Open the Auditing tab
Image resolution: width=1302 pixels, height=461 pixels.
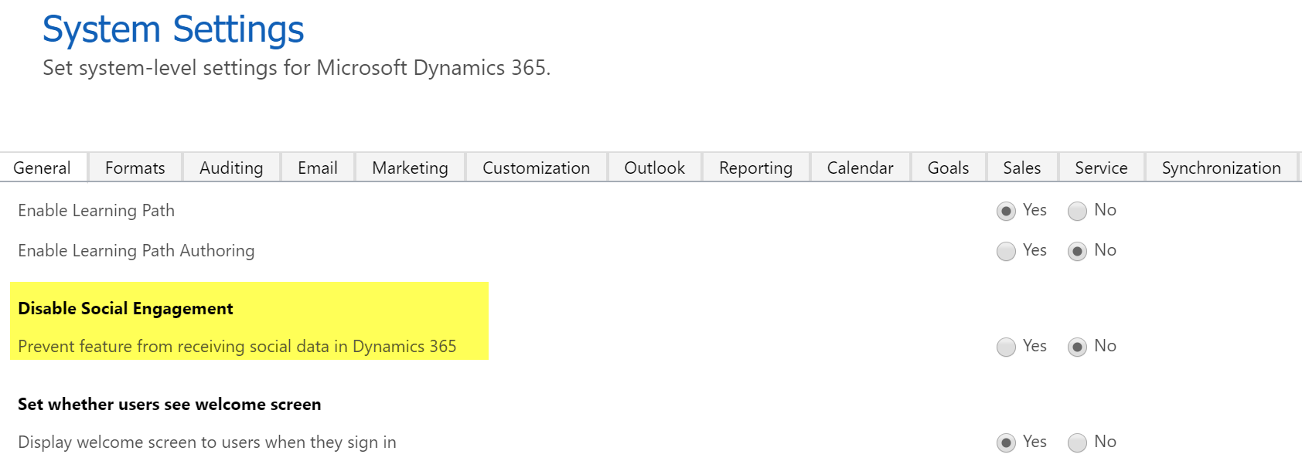point(231,168)
